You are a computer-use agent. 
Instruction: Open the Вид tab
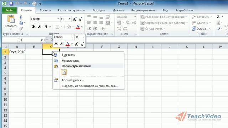(x=165, y=10)
